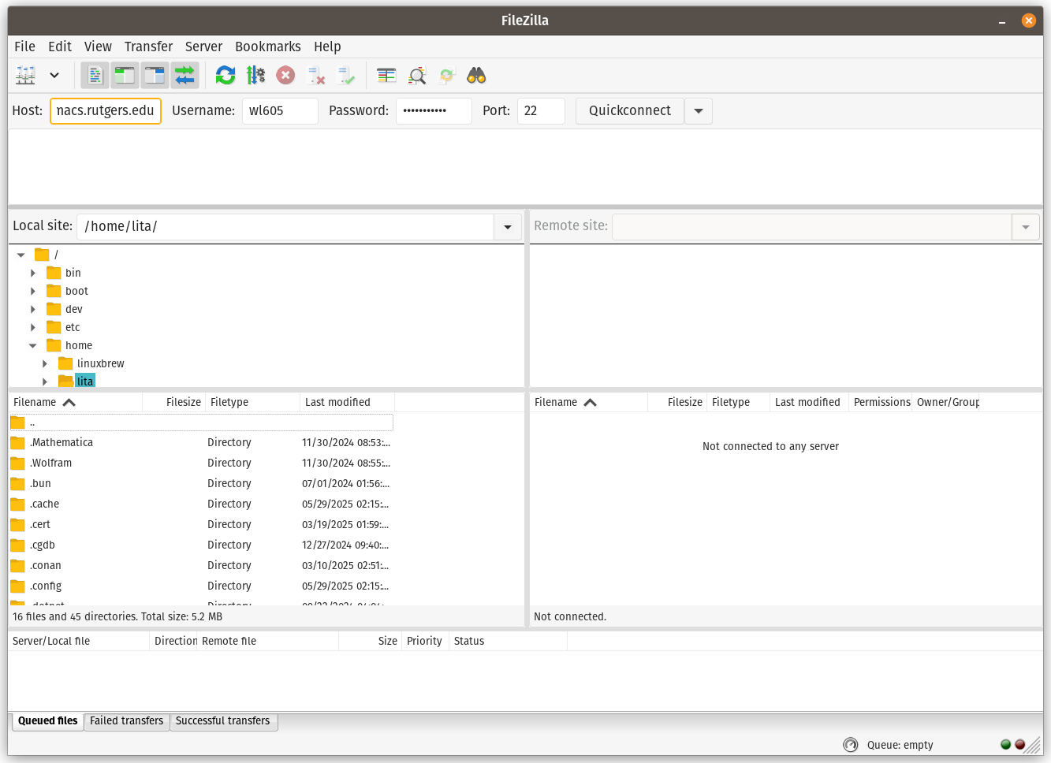1051x763 pixels.
Task: Refresh the file and folder lists
Action: (x=225, y=76)
